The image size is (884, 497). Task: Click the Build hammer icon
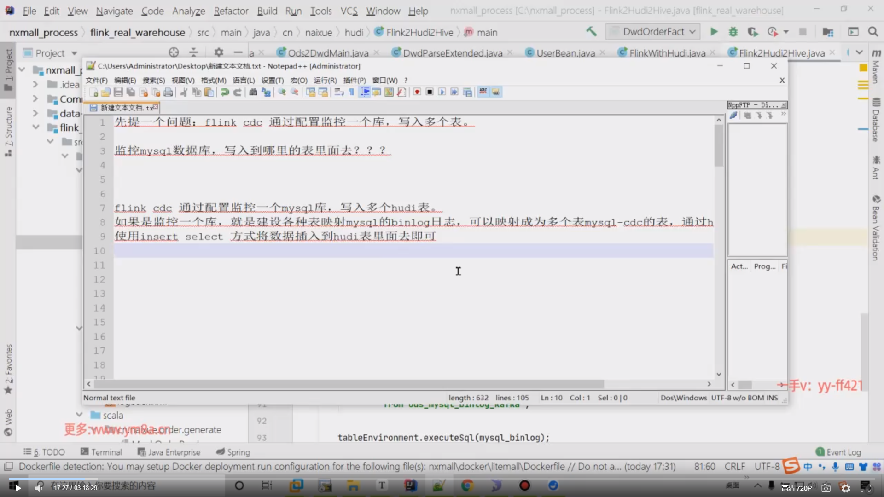point(591,32)
